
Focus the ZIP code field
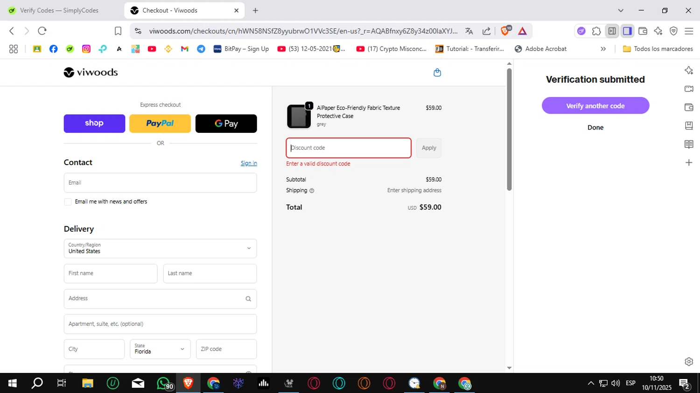(x=226, y=349)
